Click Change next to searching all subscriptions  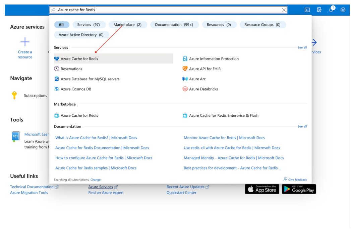pyautogui.click(x=95, y=180)
